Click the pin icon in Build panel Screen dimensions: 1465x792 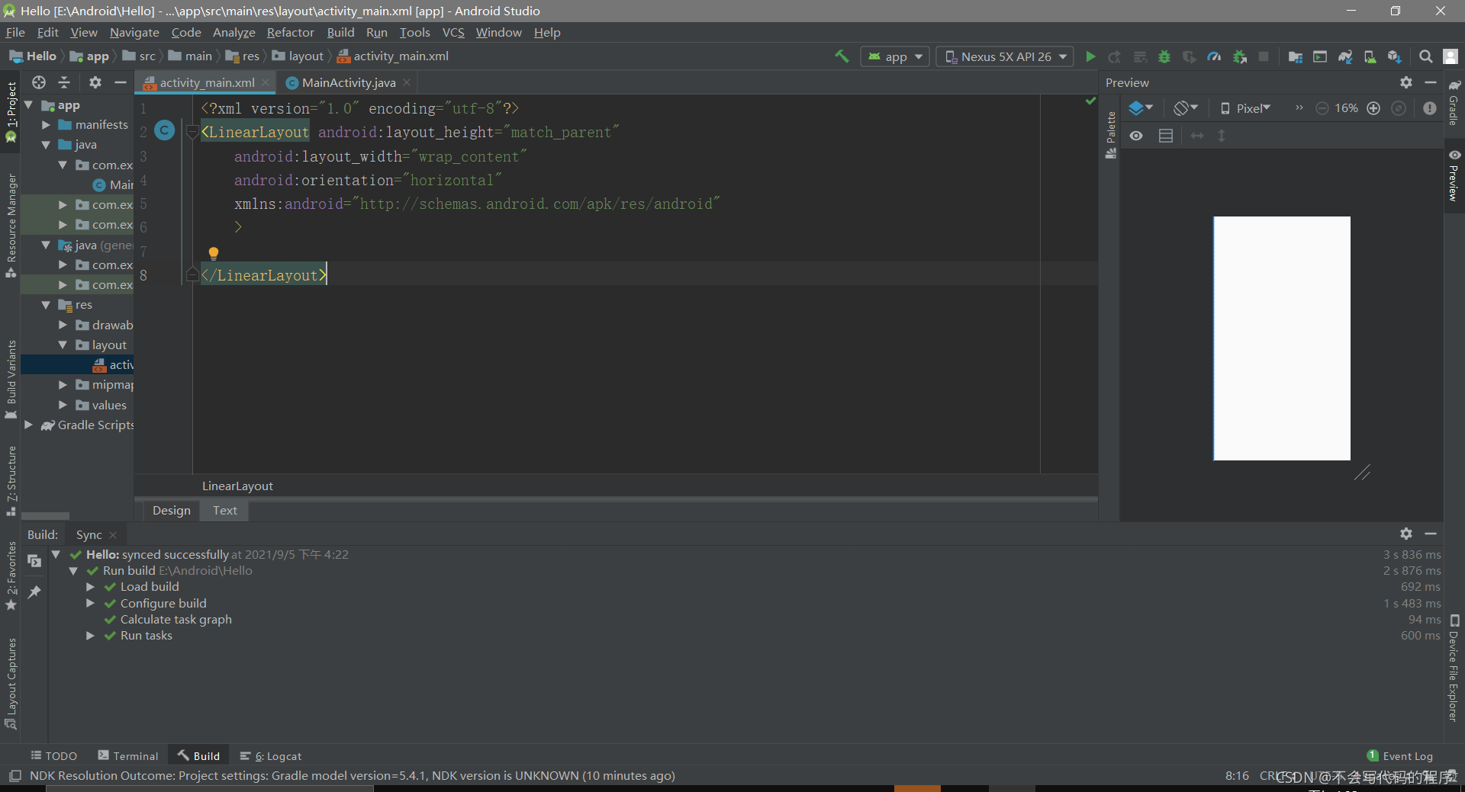coord(34,592)
